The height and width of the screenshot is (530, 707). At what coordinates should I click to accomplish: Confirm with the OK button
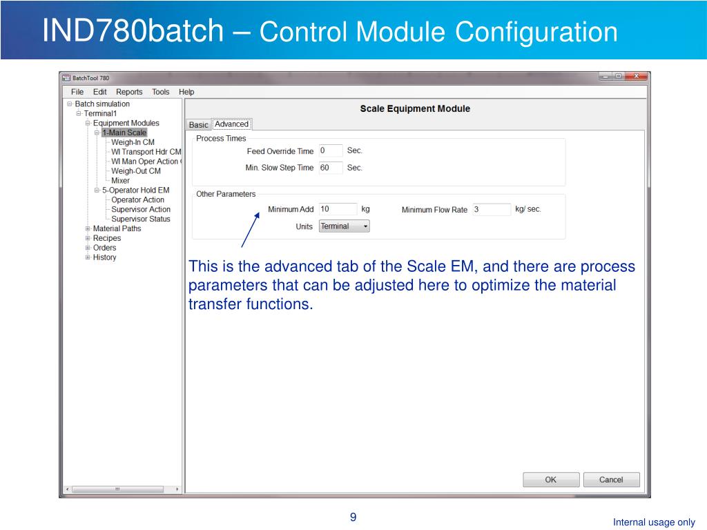(551, 480)
